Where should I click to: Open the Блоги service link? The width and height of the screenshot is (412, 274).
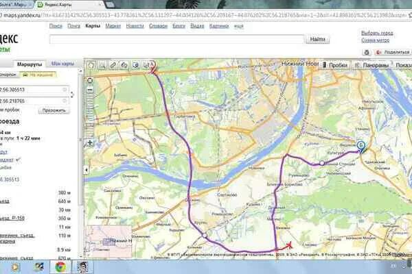point(179,26)
